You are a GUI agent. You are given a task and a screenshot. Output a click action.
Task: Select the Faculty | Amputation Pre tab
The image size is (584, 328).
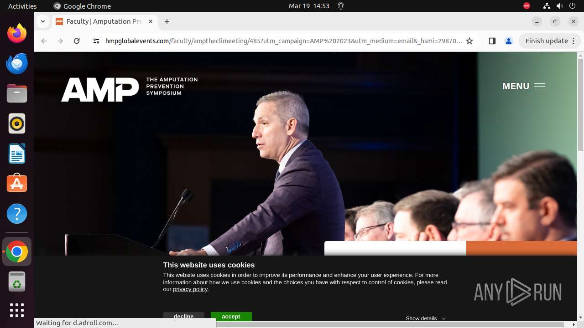coord(104,21)
